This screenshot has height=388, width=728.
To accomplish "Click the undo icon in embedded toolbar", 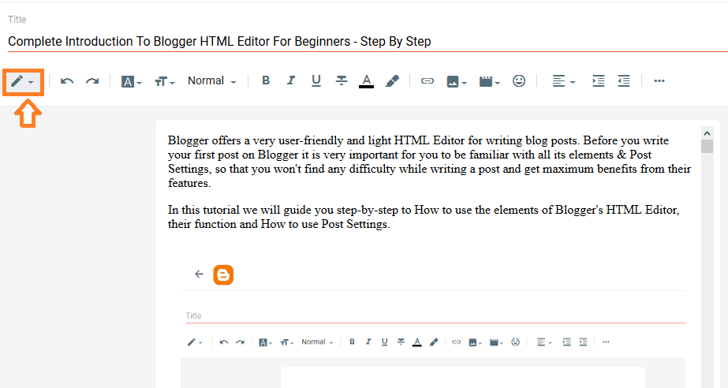I will pyautogui.click(x=224, y=342).
